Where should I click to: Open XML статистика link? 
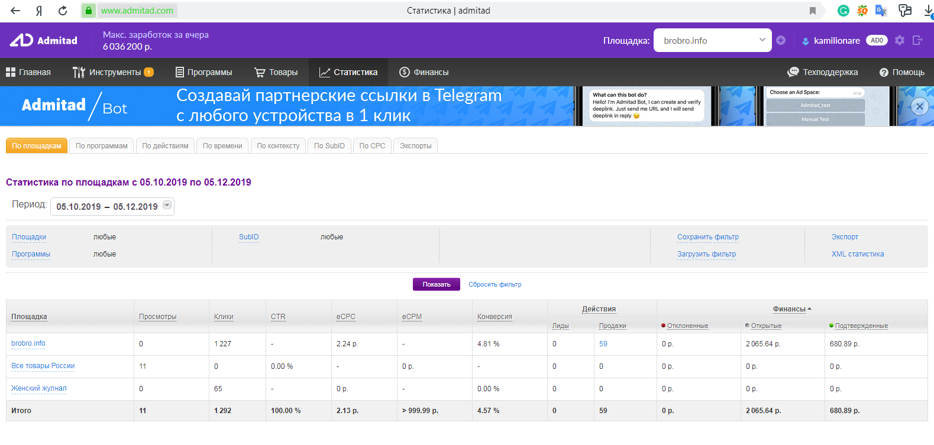858,254
